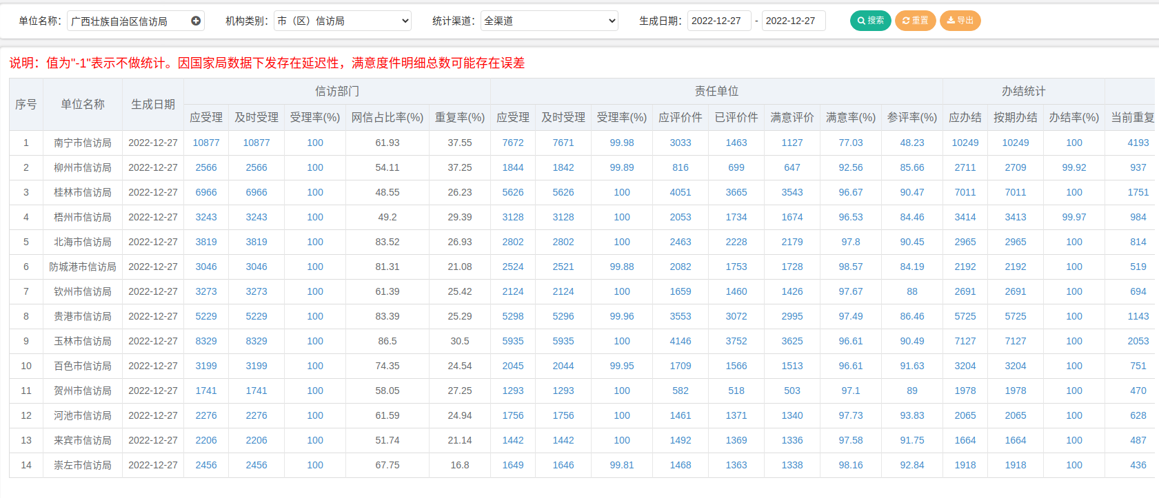Click 8329 in 玉林市信访局 信访部门应受理 cell
1159x498 pixels.
206,341
